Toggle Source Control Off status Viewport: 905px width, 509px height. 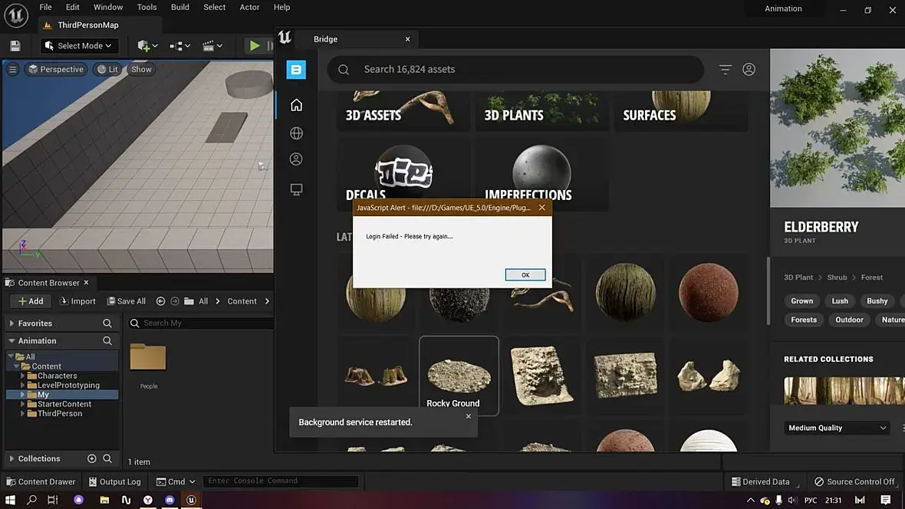(x=854, y=481)
